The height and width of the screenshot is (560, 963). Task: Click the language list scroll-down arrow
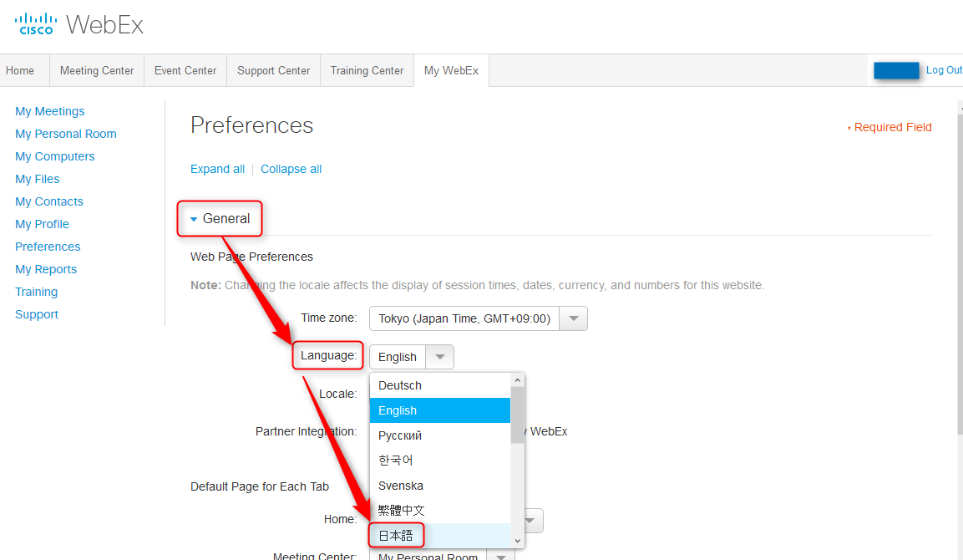pos(518,541)
